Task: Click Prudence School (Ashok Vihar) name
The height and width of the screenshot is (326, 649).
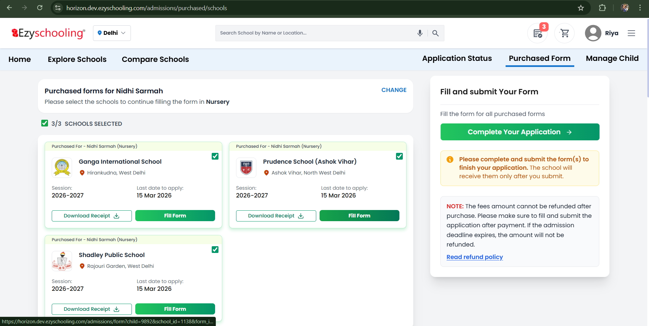Action: [x=310, y=162]
